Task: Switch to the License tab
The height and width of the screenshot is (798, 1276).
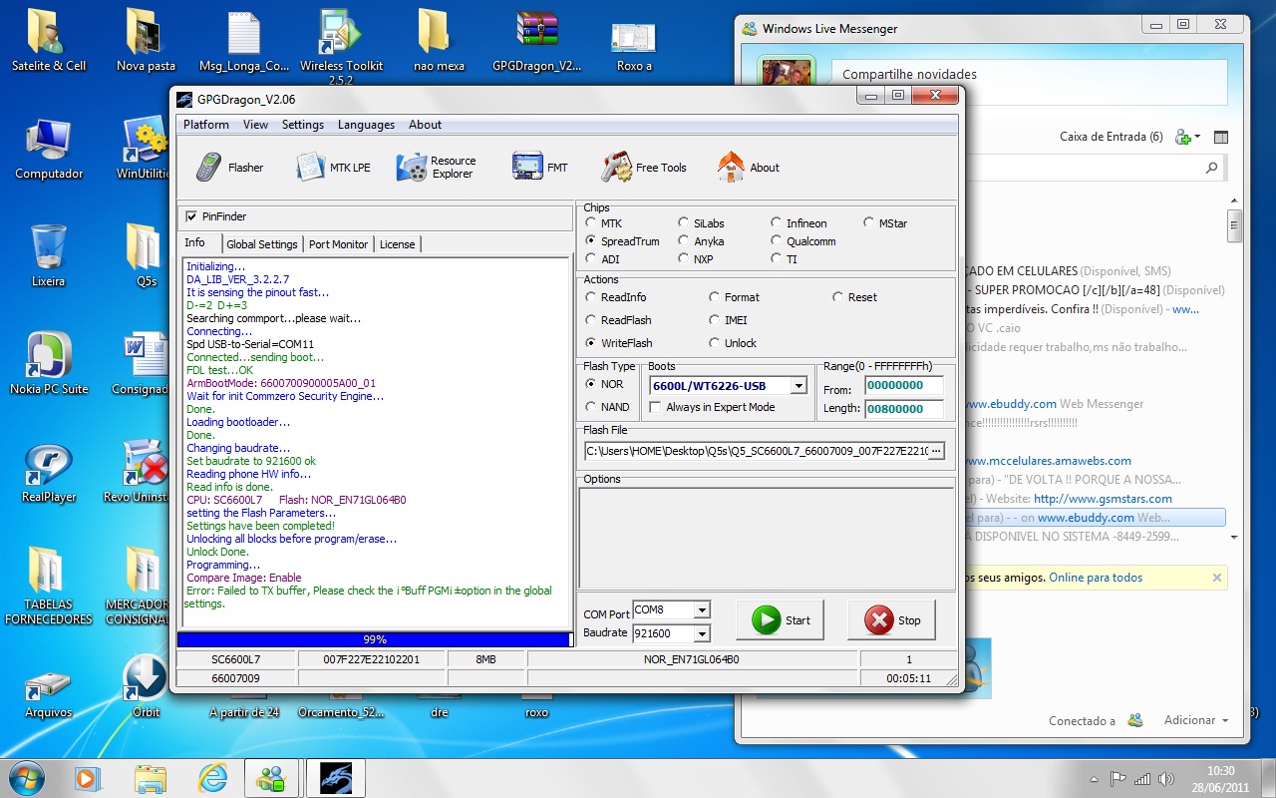Action: [x=397, y=244]
